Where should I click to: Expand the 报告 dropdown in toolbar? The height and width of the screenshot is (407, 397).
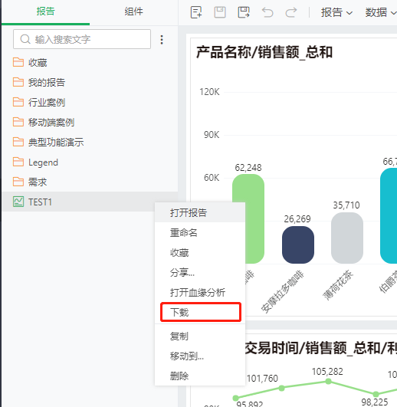tap(336, 12)
